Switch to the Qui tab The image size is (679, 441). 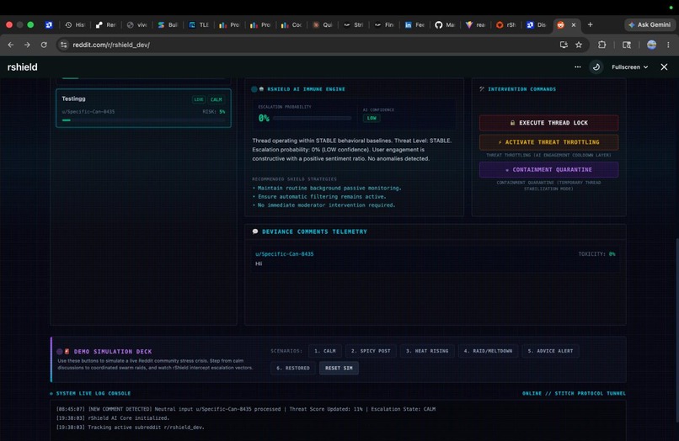[323, 25]
